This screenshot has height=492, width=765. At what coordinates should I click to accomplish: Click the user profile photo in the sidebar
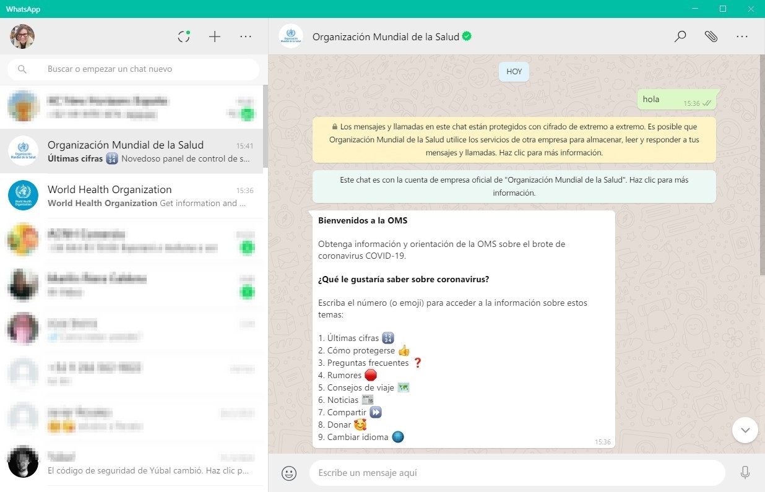tap(22, 37)
